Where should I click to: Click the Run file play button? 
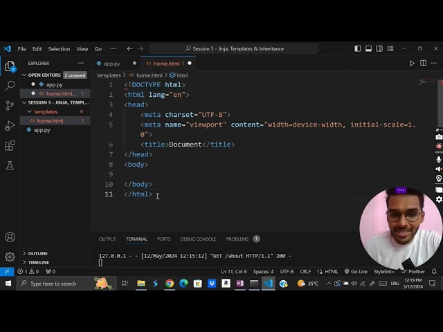(412, 64)
